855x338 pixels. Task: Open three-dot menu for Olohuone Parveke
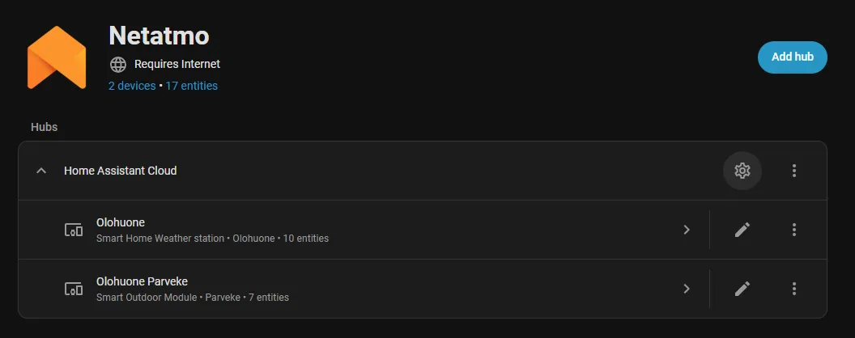[794, 289]
